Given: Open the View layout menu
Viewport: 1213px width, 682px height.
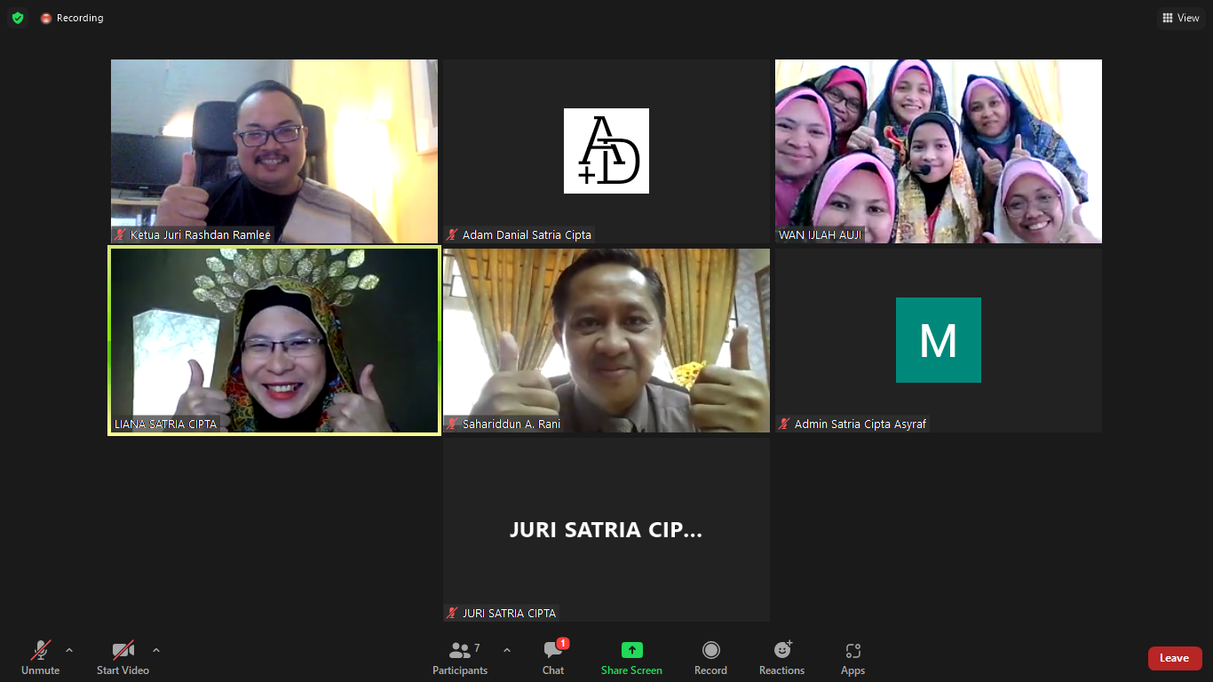Looking at the screenshot, I should tap(1180, 18).
